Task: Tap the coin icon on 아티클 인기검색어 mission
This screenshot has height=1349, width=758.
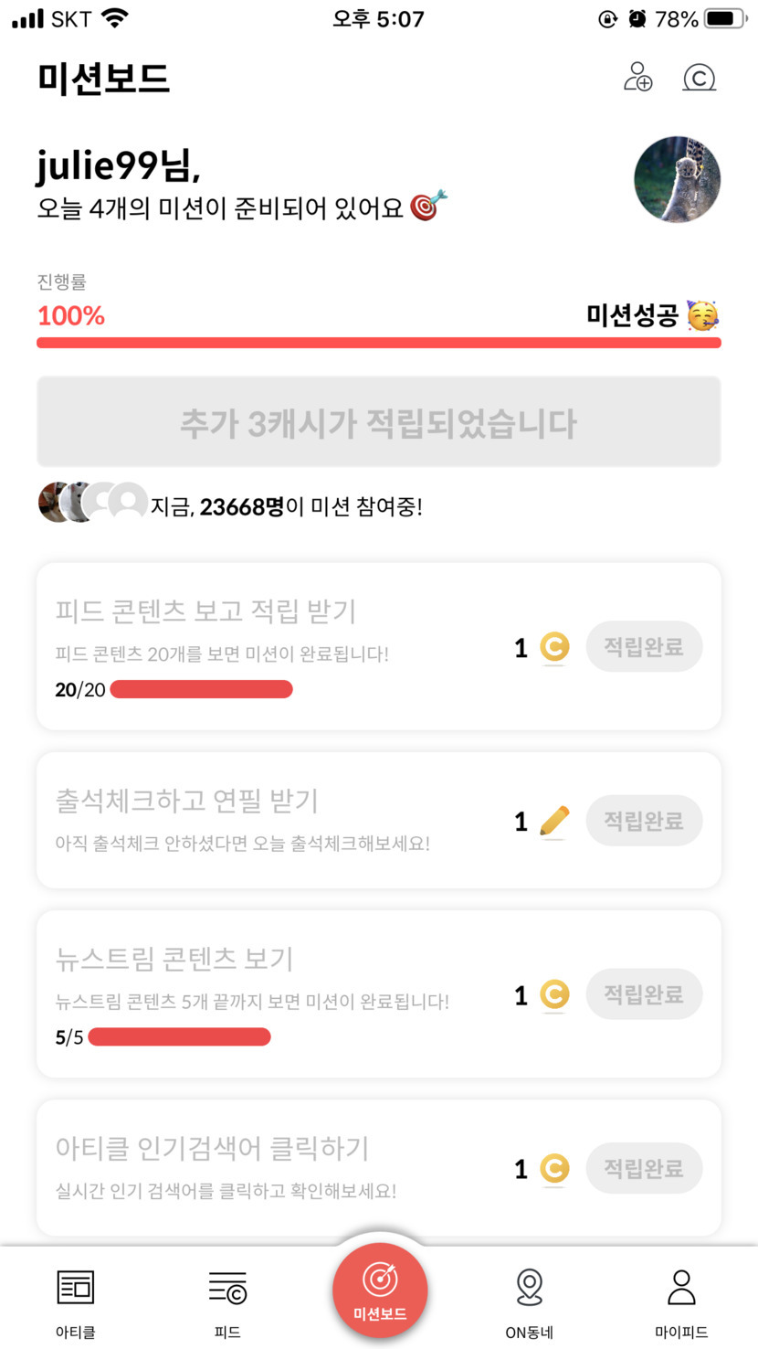Action: tap(553, 1168)
